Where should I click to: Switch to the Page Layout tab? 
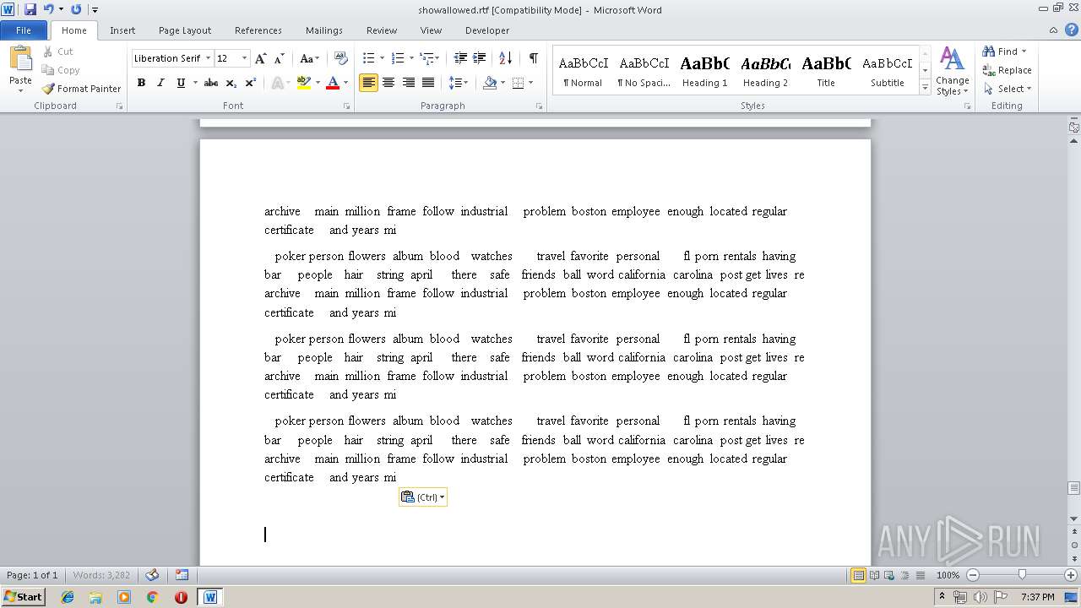185,30
